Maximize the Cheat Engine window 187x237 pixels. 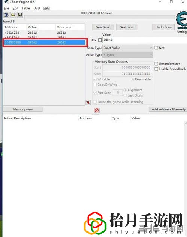tap(171, 2)
